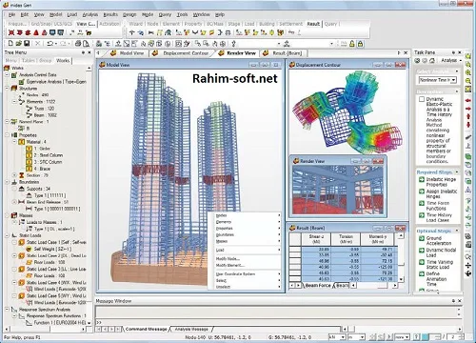Toggle the Tree Menu pin button
476x343 pixels.
[x=83, y=52]
